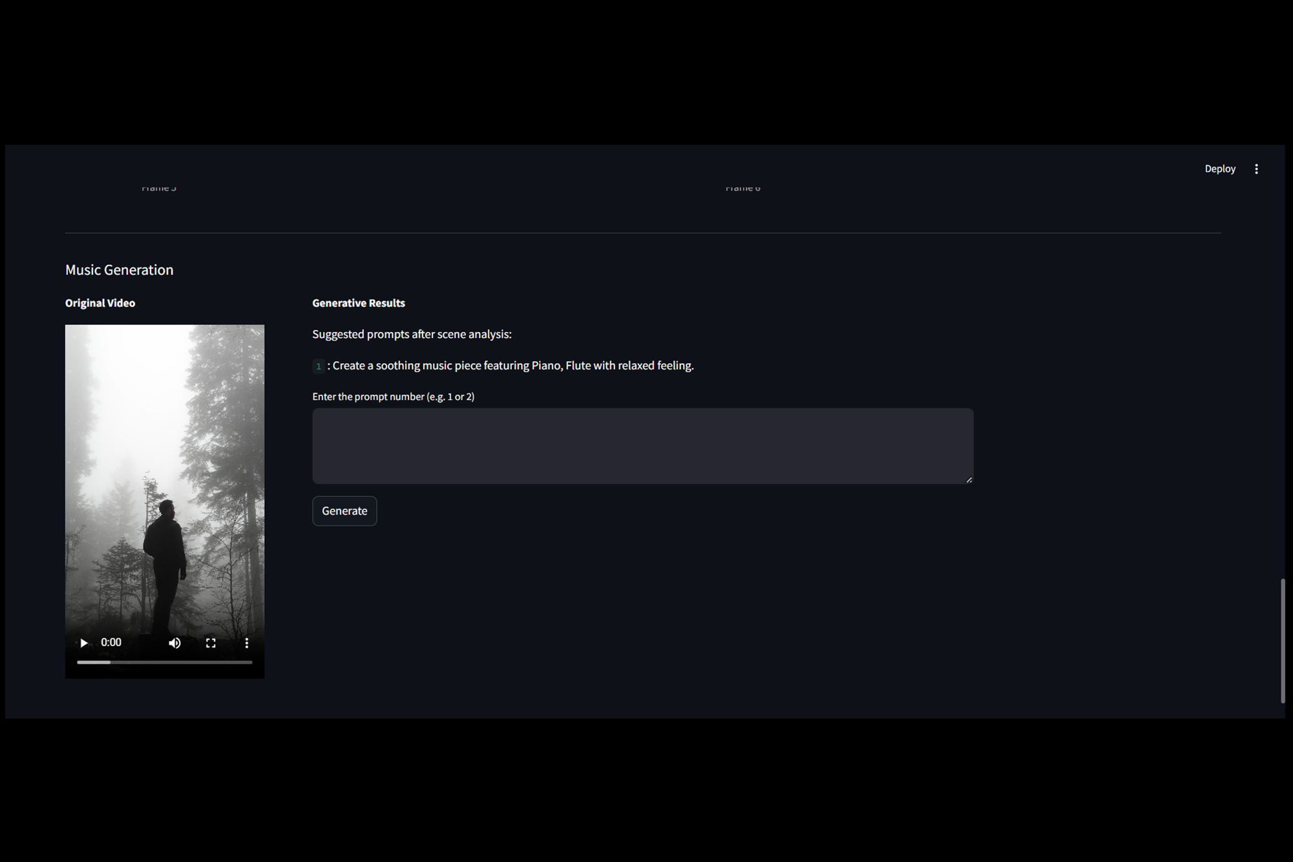Click the video time 0:00 display
Screen dimensions: 1293x862
click(x=111, y=642)
